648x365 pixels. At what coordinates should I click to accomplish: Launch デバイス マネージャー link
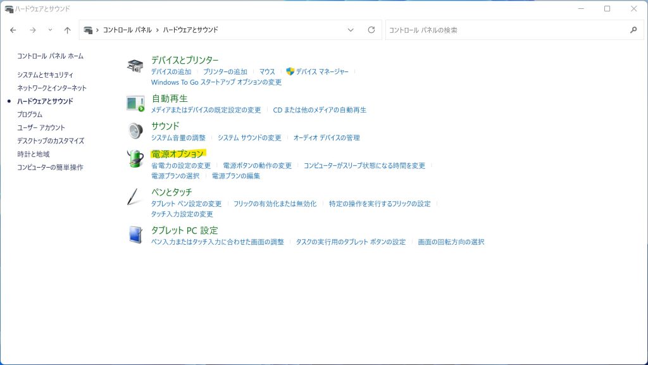(322, 72)
